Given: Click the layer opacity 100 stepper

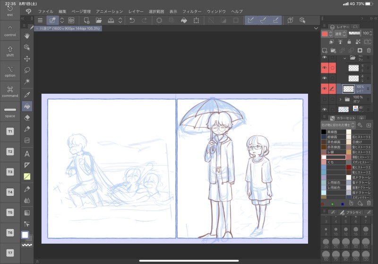Looking at the screenshot, I should [371, 33].
